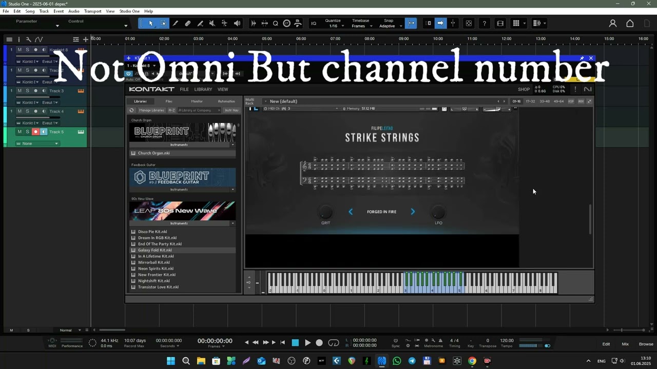
Task: Click Manage Libraries button
Action: (151, 110)
